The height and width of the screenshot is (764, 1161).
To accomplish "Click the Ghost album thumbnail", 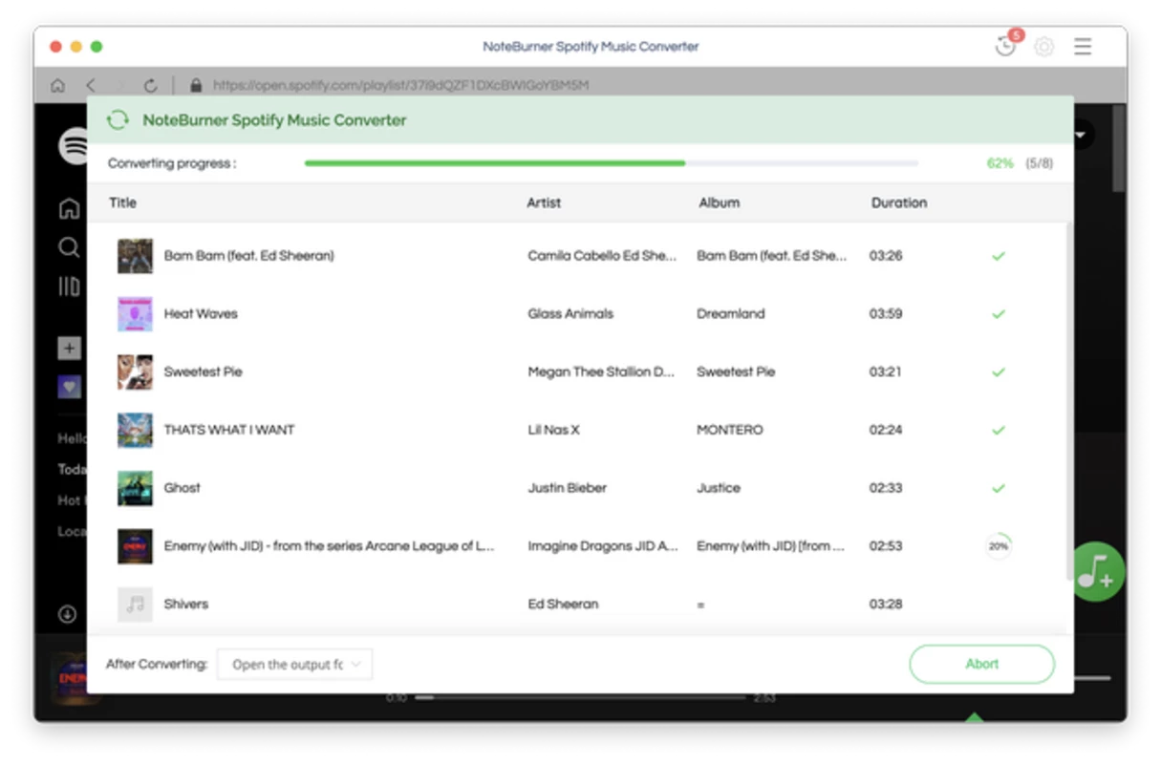I will (x=135, y=488).
